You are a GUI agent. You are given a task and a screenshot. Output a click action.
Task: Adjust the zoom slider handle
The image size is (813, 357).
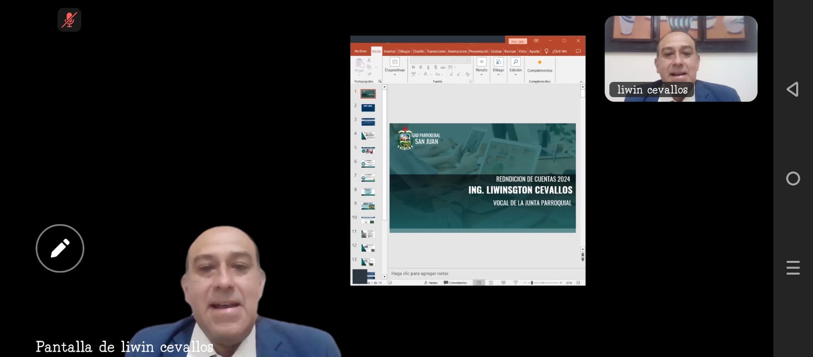point(531,283)
